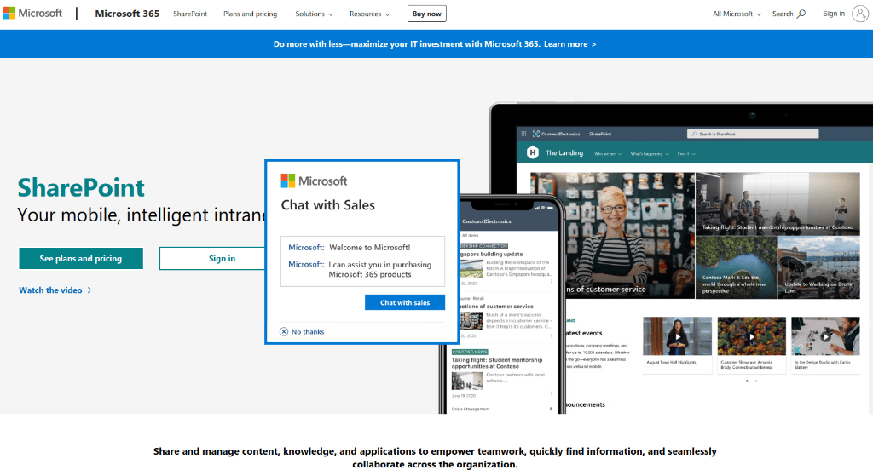Open the Search magnifier icon
Screen dimensions: 873x476
click(801, 14)
